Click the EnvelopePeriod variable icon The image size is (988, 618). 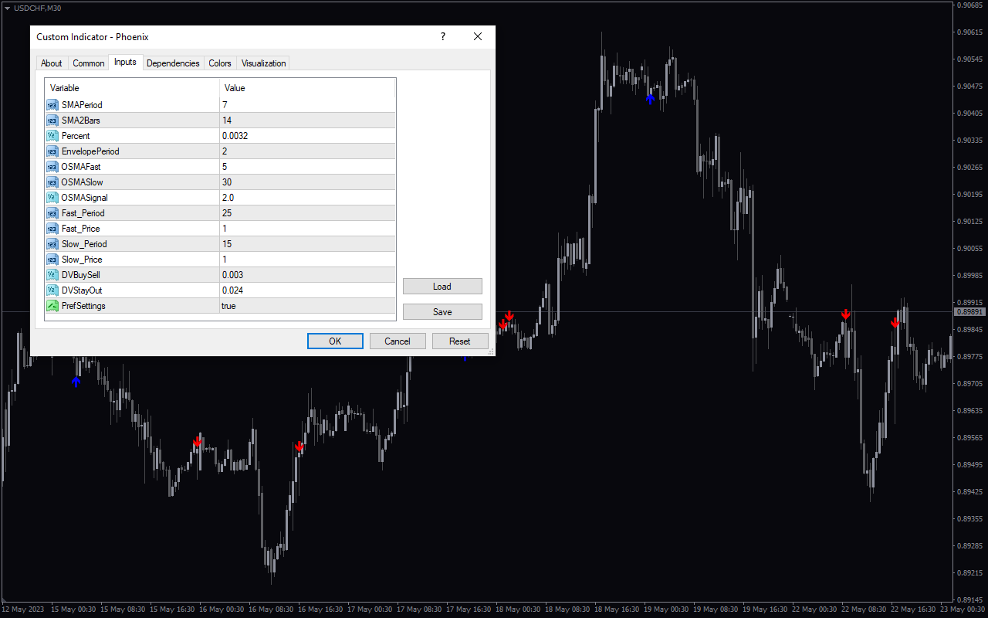(52, 151)
